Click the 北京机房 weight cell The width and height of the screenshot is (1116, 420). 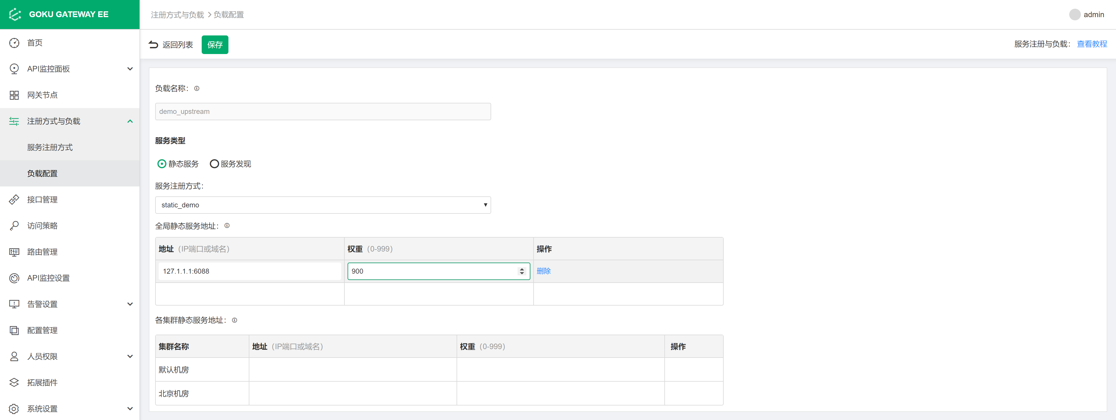click(561, 393)
